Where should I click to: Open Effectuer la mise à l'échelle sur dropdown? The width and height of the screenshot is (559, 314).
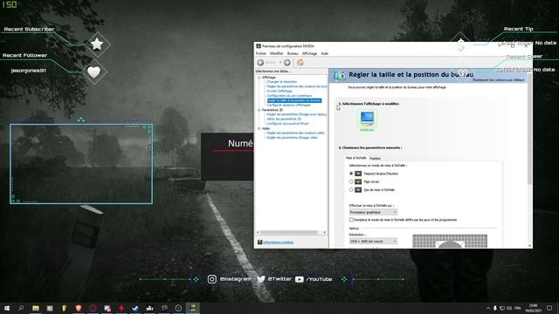point(373,212)
